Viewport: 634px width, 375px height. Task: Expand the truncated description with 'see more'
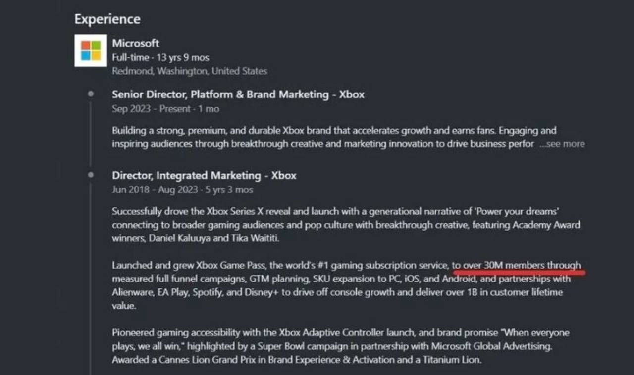[x=562, y=144]
